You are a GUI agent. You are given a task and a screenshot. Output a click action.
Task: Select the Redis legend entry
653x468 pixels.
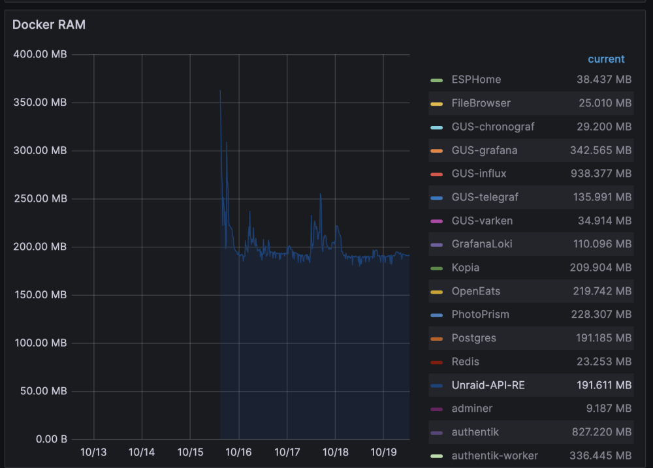coord(466,362)
